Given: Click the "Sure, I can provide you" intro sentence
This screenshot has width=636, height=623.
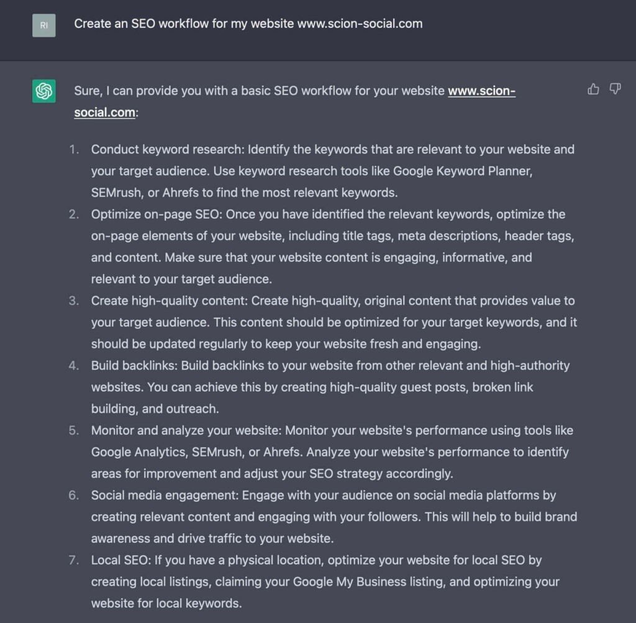Looking at the screenshot, I should (x=295, y=101).
